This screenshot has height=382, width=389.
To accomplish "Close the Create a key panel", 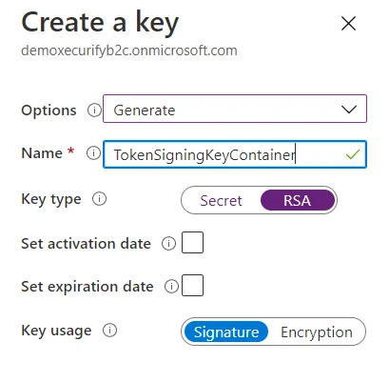I will 348,24.
